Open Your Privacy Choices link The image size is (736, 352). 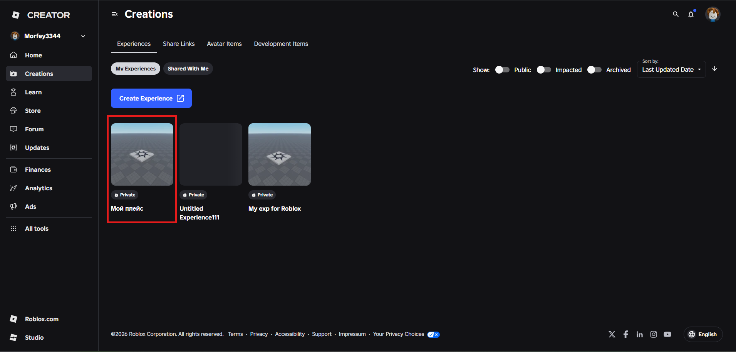click(398, 334)
